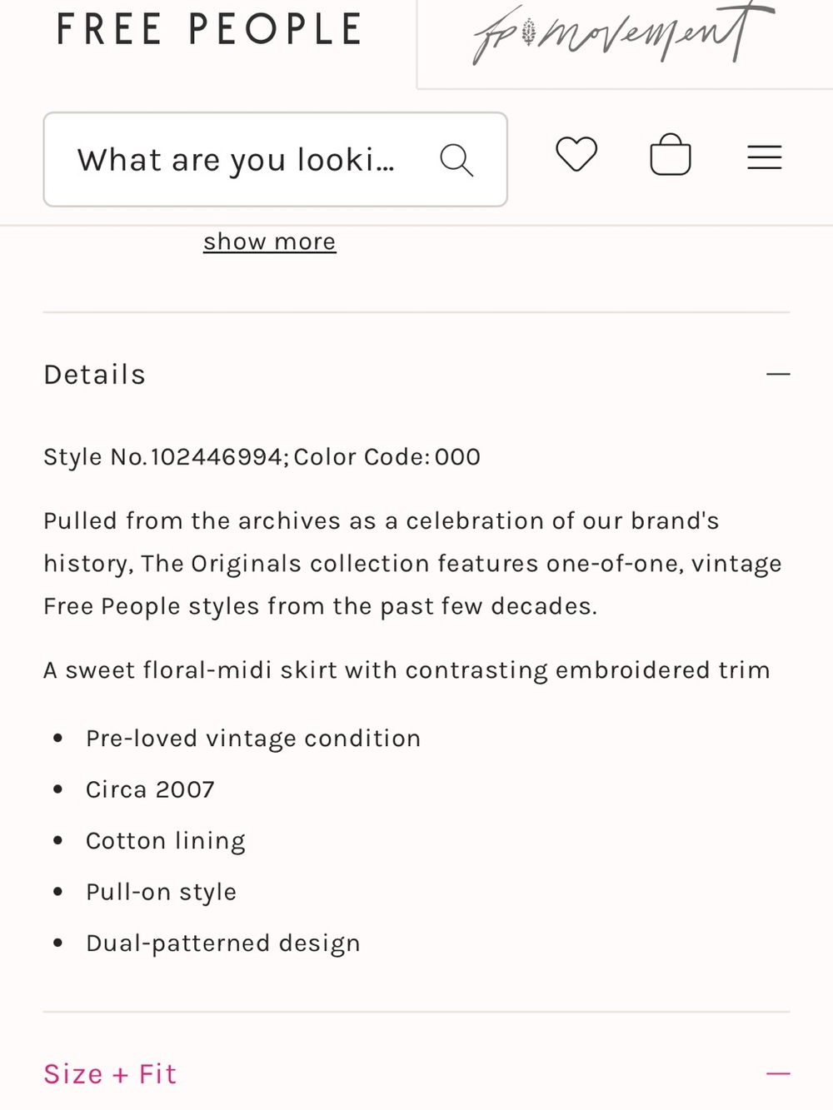This screenshot has height=1110, width=833.
Task: Click the Style No. 102446994 text
Action: (166, 457)
